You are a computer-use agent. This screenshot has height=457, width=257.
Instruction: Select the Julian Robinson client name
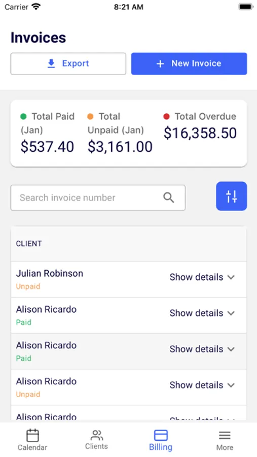pyautogui.click(x=50, y=273)
